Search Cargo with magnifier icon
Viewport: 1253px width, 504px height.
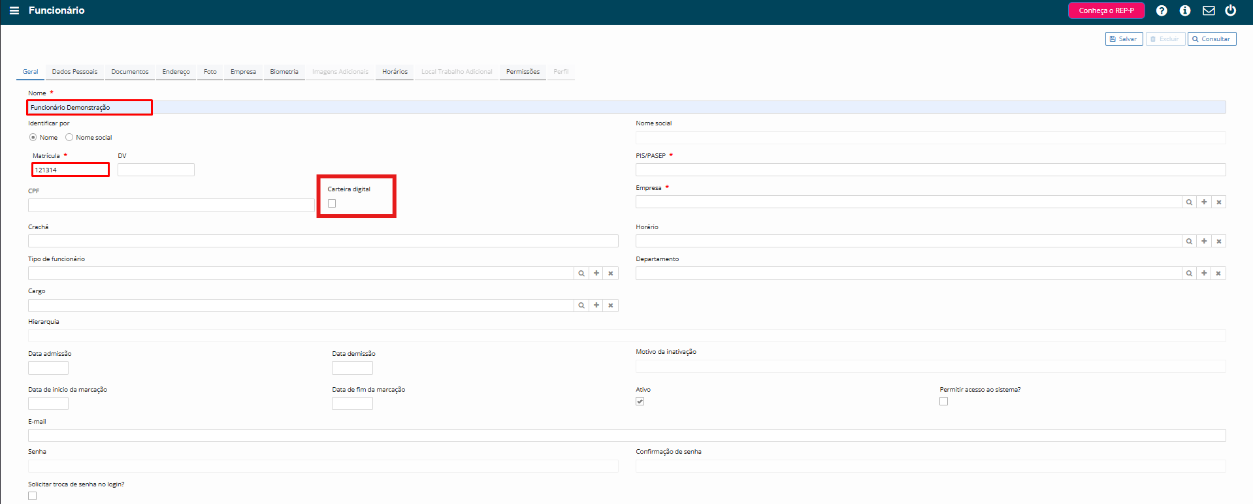tap(581, 306)
